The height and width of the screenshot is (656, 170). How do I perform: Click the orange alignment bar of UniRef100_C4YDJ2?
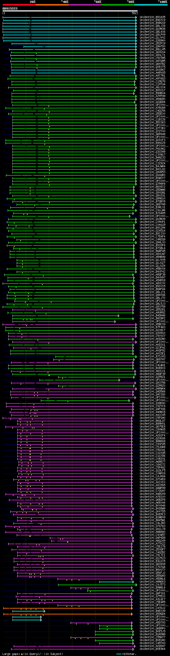click(x=68, y=608)
